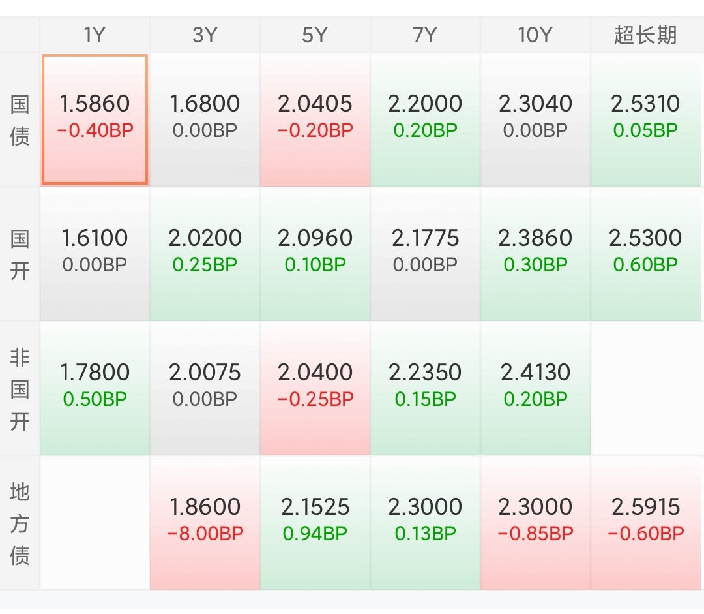Open 超长期 地方债 cell 2.5915
Image resolution: width=704 pixels, height=614 pixels.
coord(645,523)
